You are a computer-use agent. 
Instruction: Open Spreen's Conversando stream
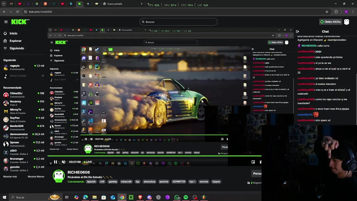tap(24, 144)
